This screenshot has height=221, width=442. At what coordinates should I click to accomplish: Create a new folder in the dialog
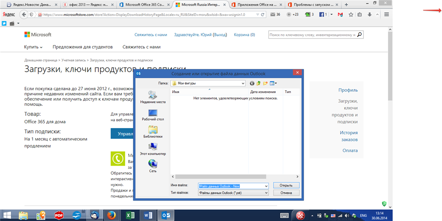265,83
